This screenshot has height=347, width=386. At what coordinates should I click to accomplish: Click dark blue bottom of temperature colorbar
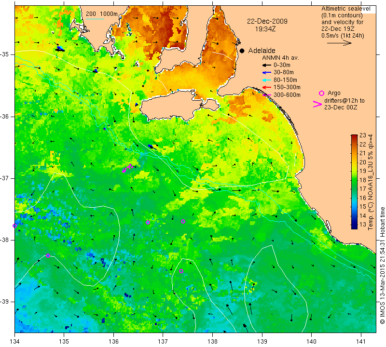354,227
